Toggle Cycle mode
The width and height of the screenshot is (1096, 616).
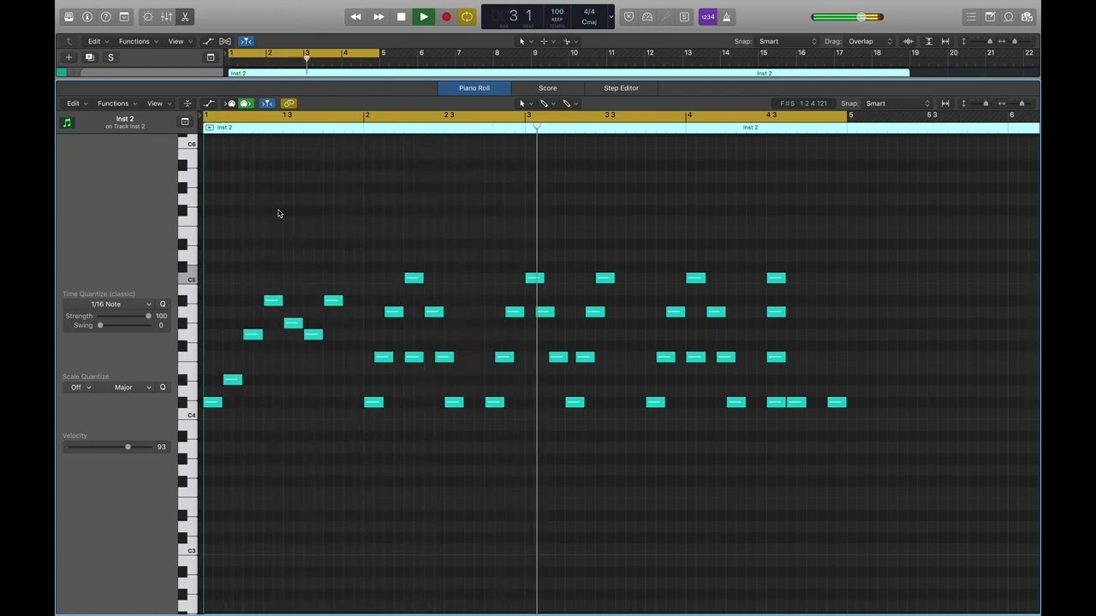467,17
